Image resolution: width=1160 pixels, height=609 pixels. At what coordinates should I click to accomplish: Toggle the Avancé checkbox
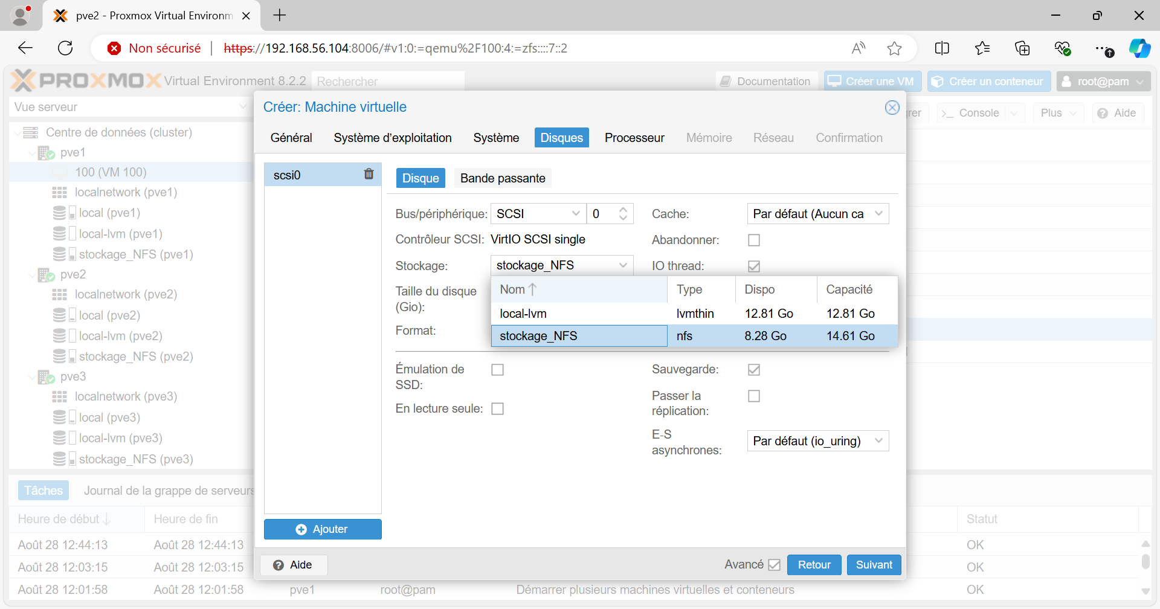(x=774, y=565)
